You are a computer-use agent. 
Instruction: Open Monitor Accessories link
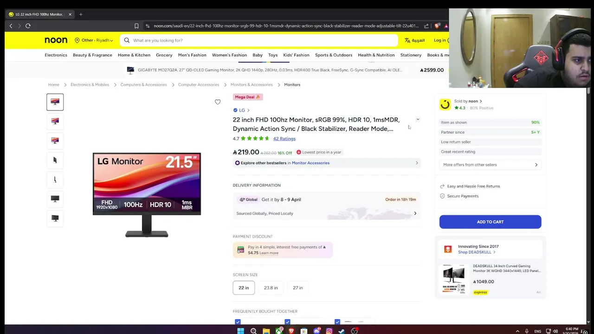tap(310, 163)
